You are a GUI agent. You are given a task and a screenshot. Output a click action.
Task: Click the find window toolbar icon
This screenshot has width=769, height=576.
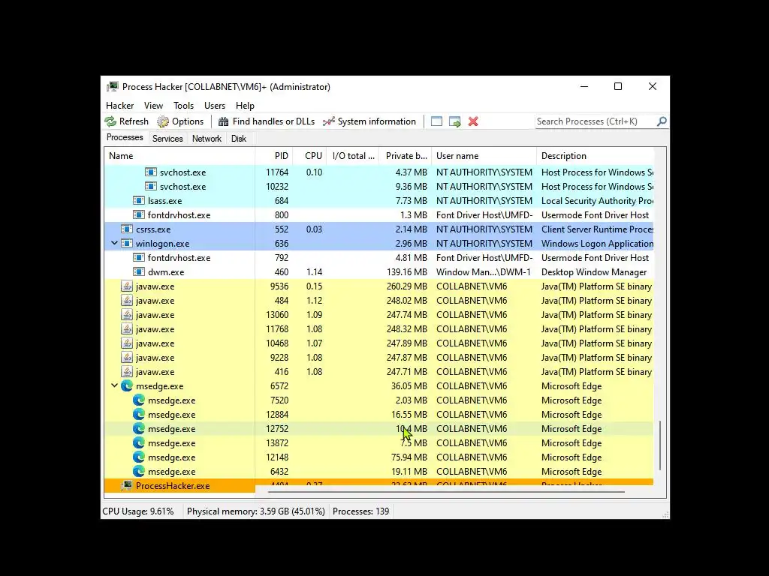pos(436,121)
